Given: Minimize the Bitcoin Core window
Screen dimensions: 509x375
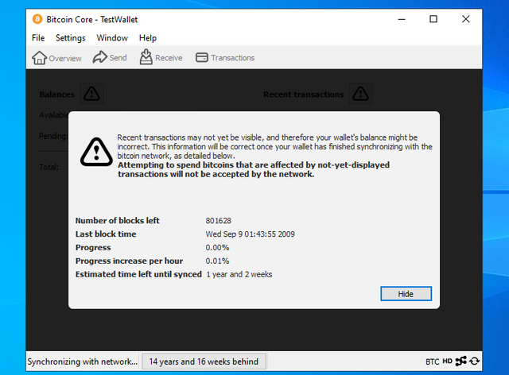Looking at the screenshot, I should (x=402, y=19).
